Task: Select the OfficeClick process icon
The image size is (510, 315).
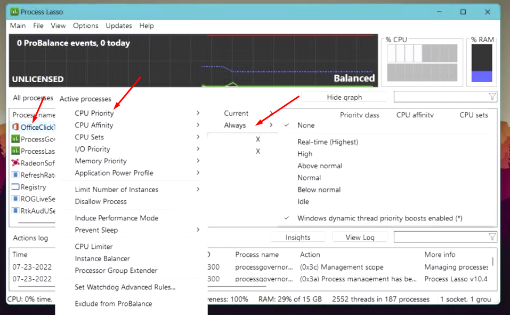Action: tap(15, 127)
